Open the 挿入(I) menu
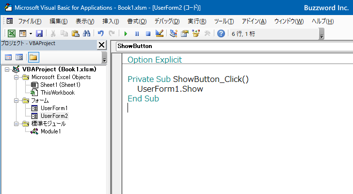This screenshot has height=194, width=353. (x=111, y=21)
